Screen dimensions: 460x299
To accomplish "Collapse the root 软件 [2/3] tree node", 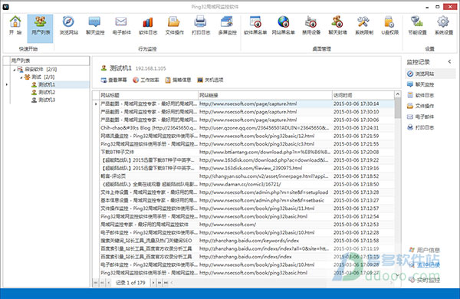I will 14,70.
